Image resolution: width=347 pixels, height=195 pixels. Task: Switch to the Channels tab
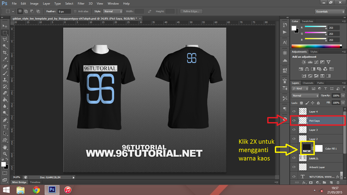pyautogui.click(x=308, y=83)
